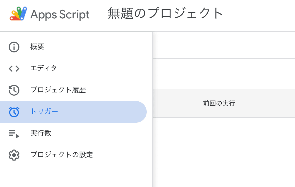
Task: Open the プロジェクト履歴 text entry
Action: click(58, 90)
